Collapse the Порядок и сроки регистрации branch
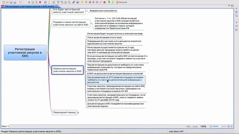 (91, 23)
